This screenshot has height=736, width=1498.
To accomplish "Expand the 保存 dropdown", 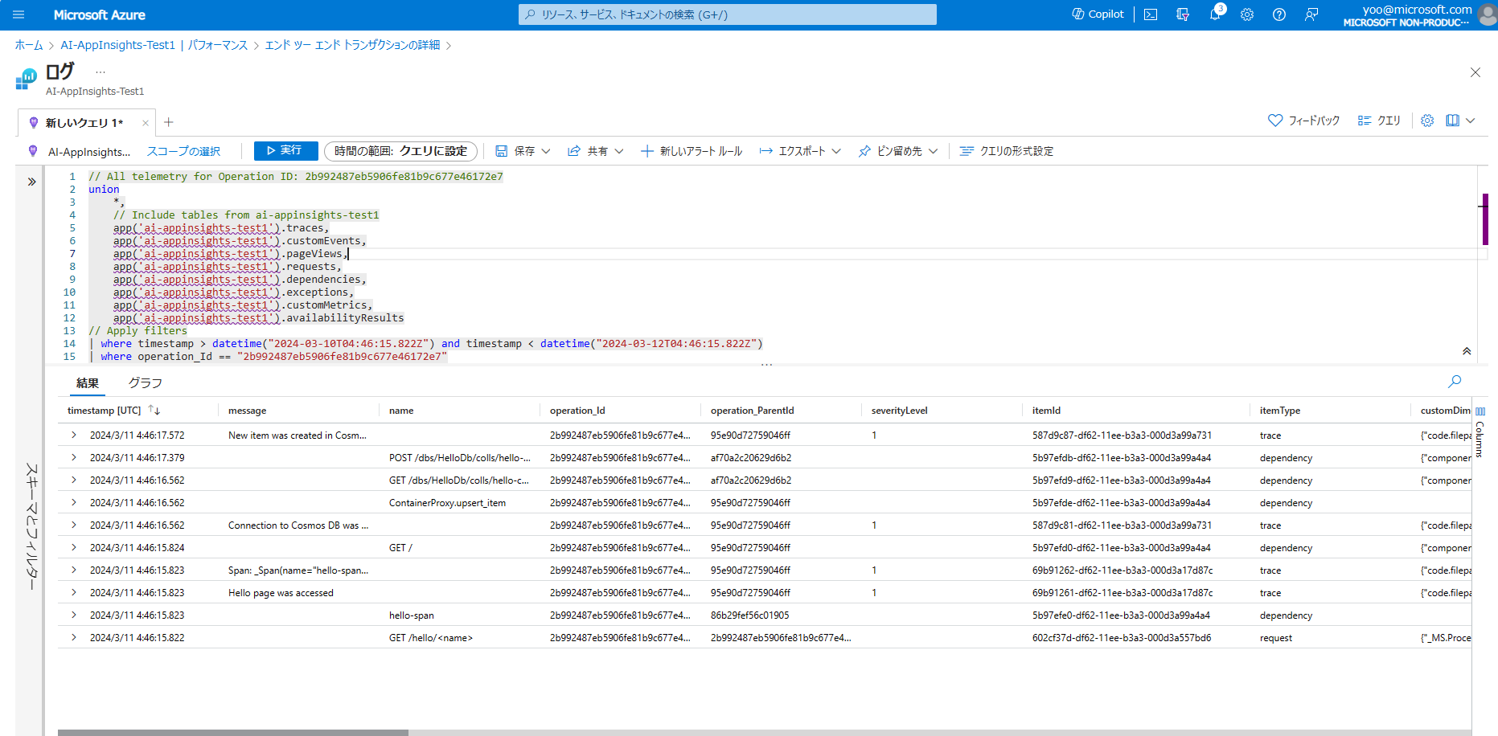I will tap(546, 150).
